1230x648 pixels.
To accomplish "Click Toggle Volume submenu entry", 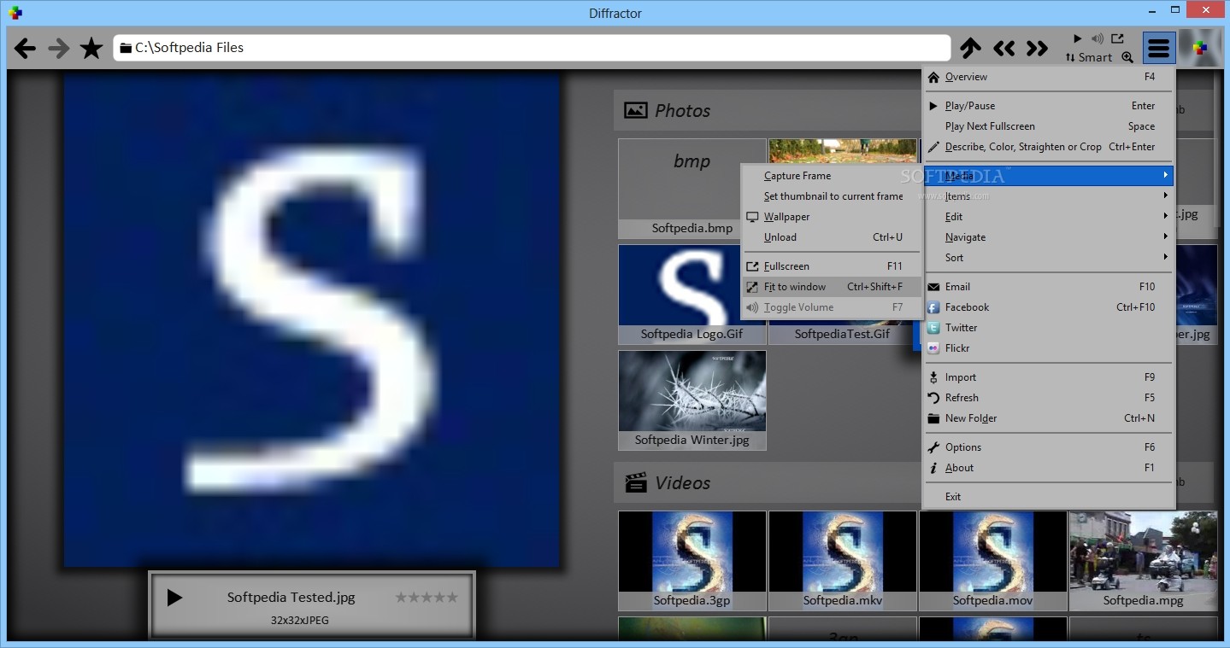I will [x=832, y=307].
